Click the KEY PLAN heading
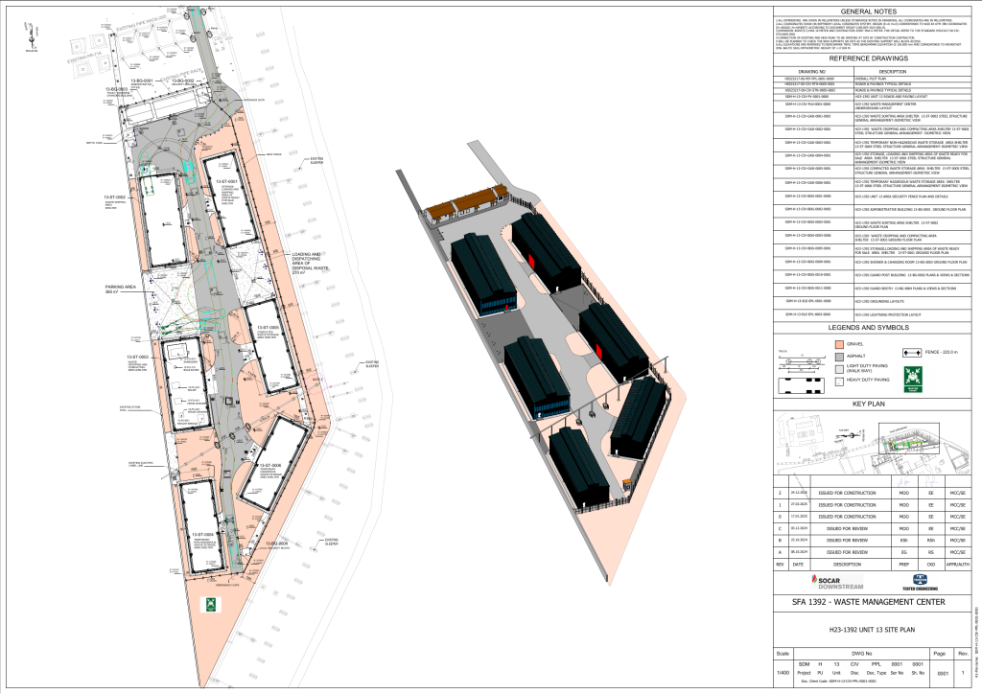982x694 pixels. click(x=868, y=405)
